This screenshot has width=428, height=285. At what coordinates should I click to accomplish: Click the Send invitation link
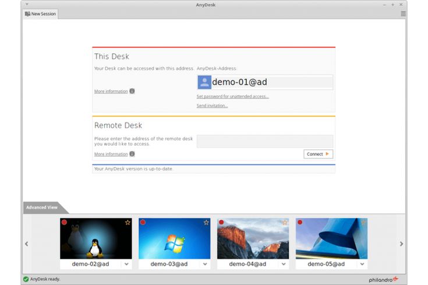(212, 105)
